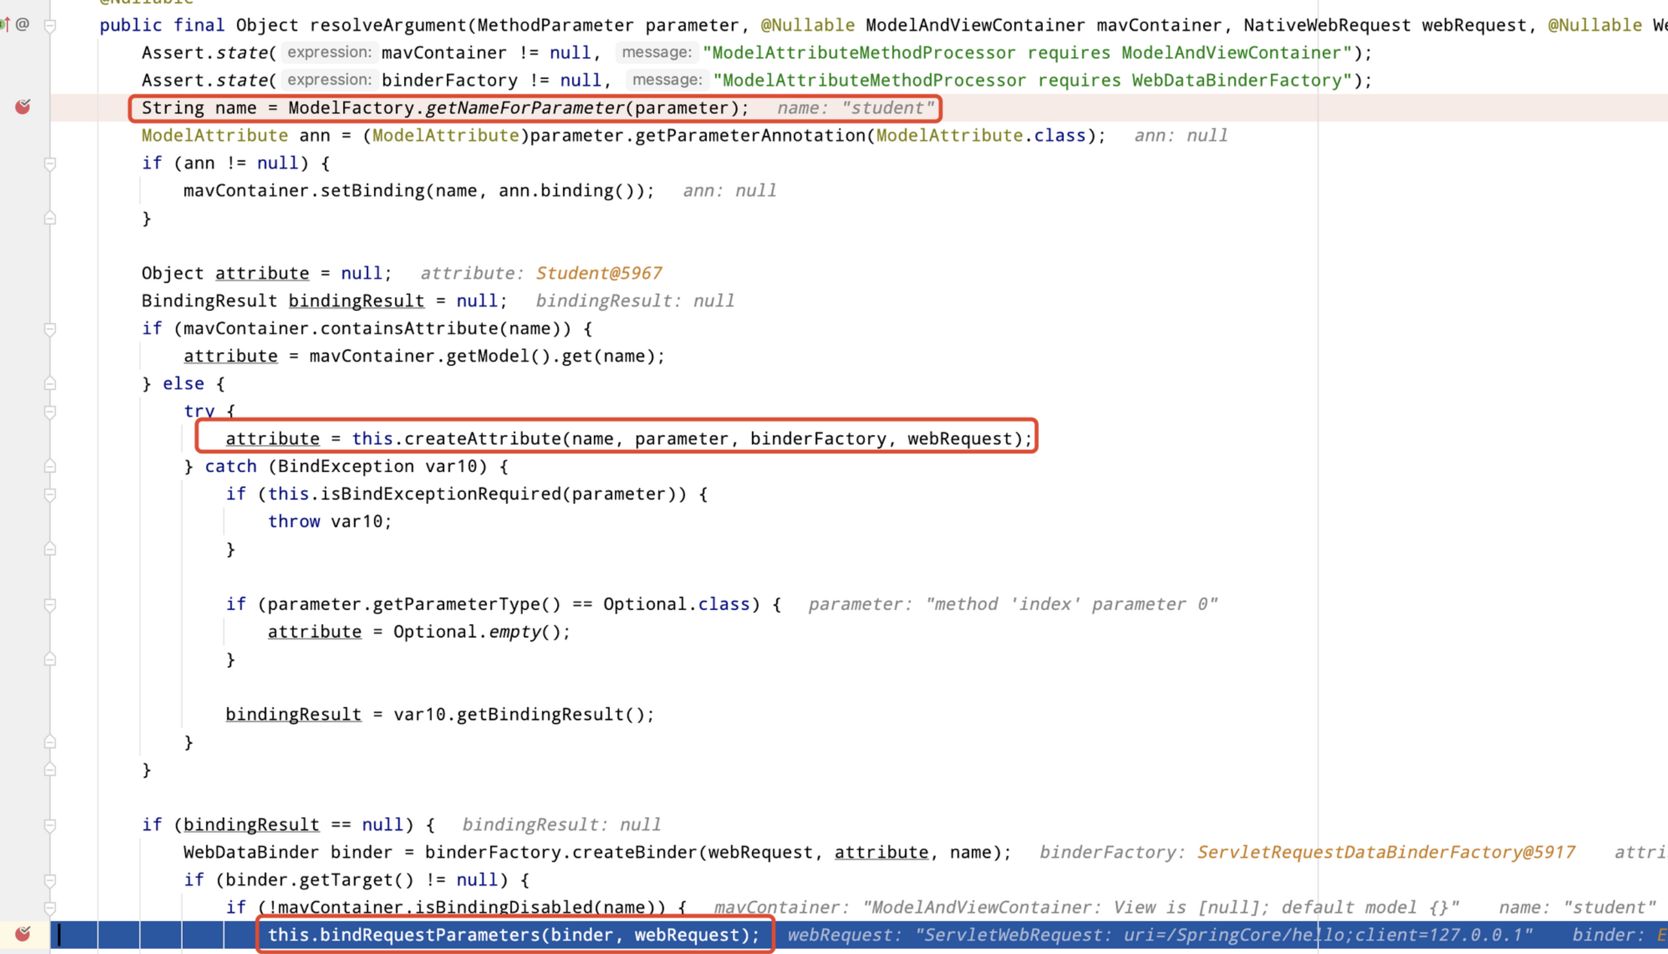Click 'expression:' hint on the mavContainer assert line
The height and width of the screenshot is (954, 1668).
[x=329, y=52]
